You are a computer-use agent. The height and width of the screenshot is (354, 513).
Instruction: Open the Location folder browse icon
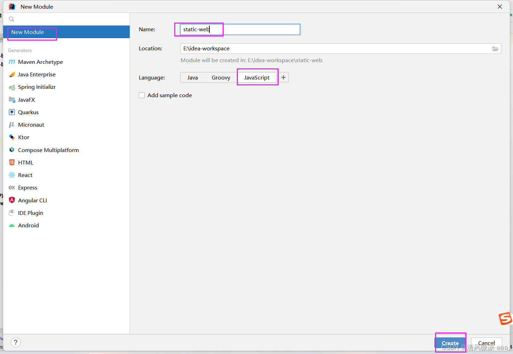[x=495, y=49]
